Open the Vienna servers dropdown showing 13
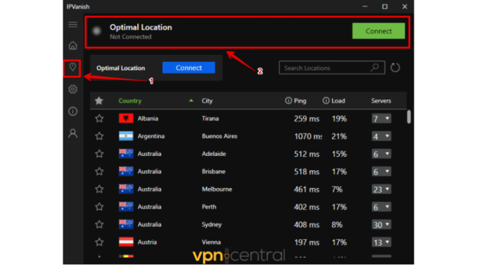The height and width of the screenshot is (265, 477). click(381, 242)
